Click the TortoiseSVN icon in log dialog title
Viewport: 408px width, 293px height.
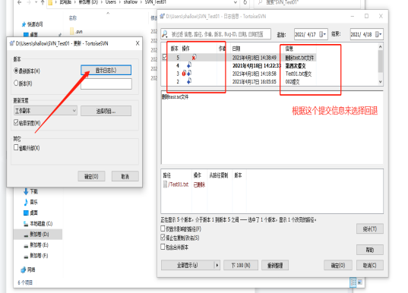pos(163,16)
